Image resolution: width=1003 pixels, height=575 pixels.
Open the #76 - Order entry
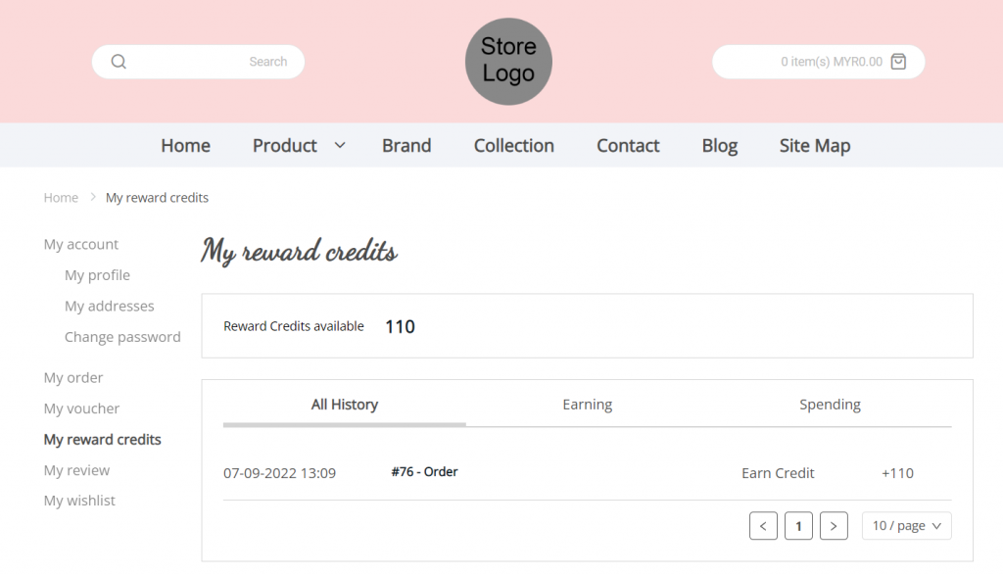point(424,471)
